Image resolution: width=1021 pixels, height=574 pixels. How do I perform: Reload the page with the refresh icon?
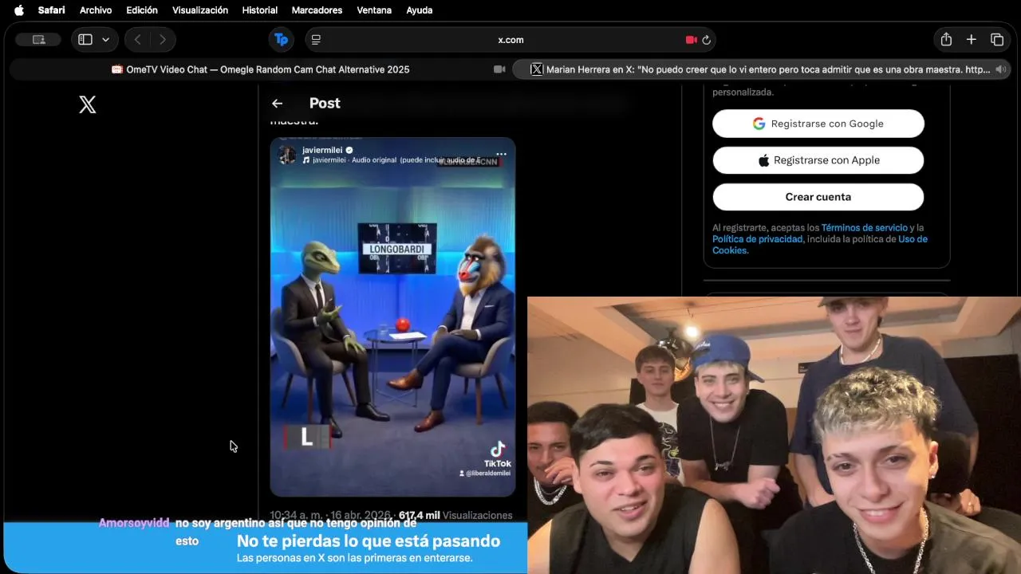[x=706, y=40]
